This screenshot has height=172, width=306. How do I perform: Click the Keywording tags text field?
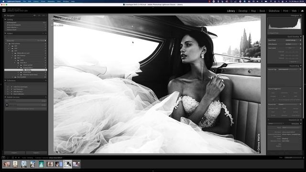click(x=284, y=78)
